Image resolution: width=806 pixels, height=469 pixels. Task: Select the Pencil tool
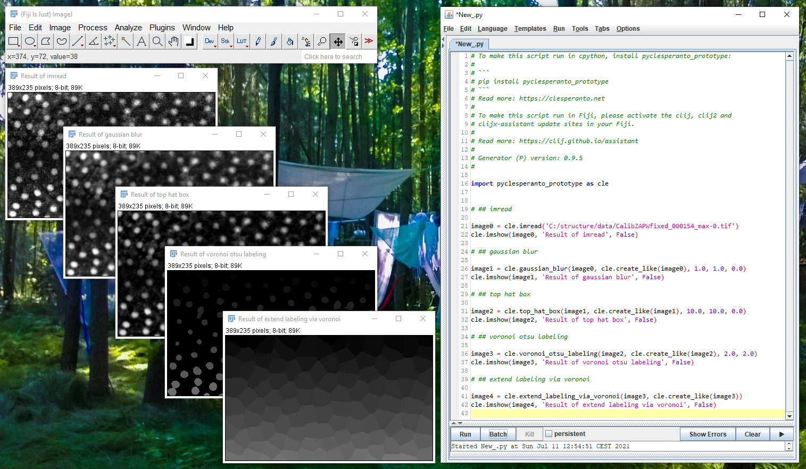click(x=258, y=41)
